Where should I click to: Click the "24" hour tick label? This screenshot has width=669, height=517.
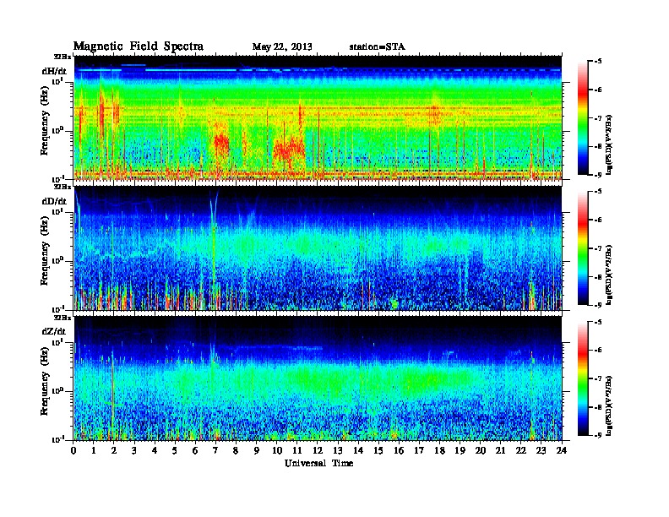pos(562,450)
